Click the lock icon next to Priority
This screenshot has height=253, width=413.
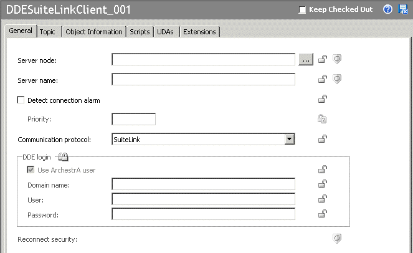322,119
